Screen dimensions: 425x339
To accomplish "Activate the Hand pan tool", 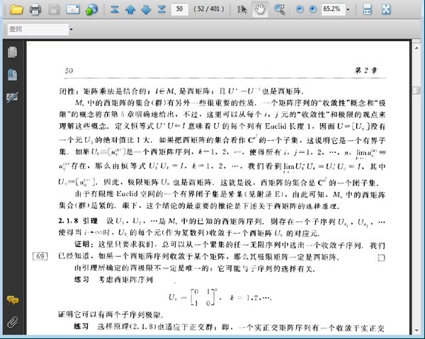I will point(261,9).
